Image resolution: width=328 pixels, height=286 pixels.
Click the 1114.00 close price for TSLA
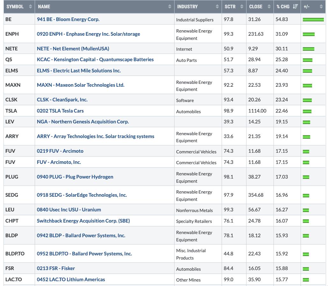(257, 111)
